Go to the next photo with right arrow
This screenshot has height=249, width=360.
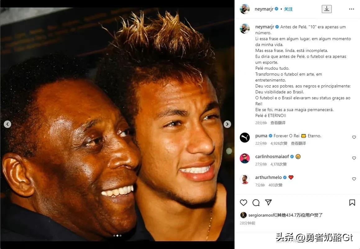[227, 124]
